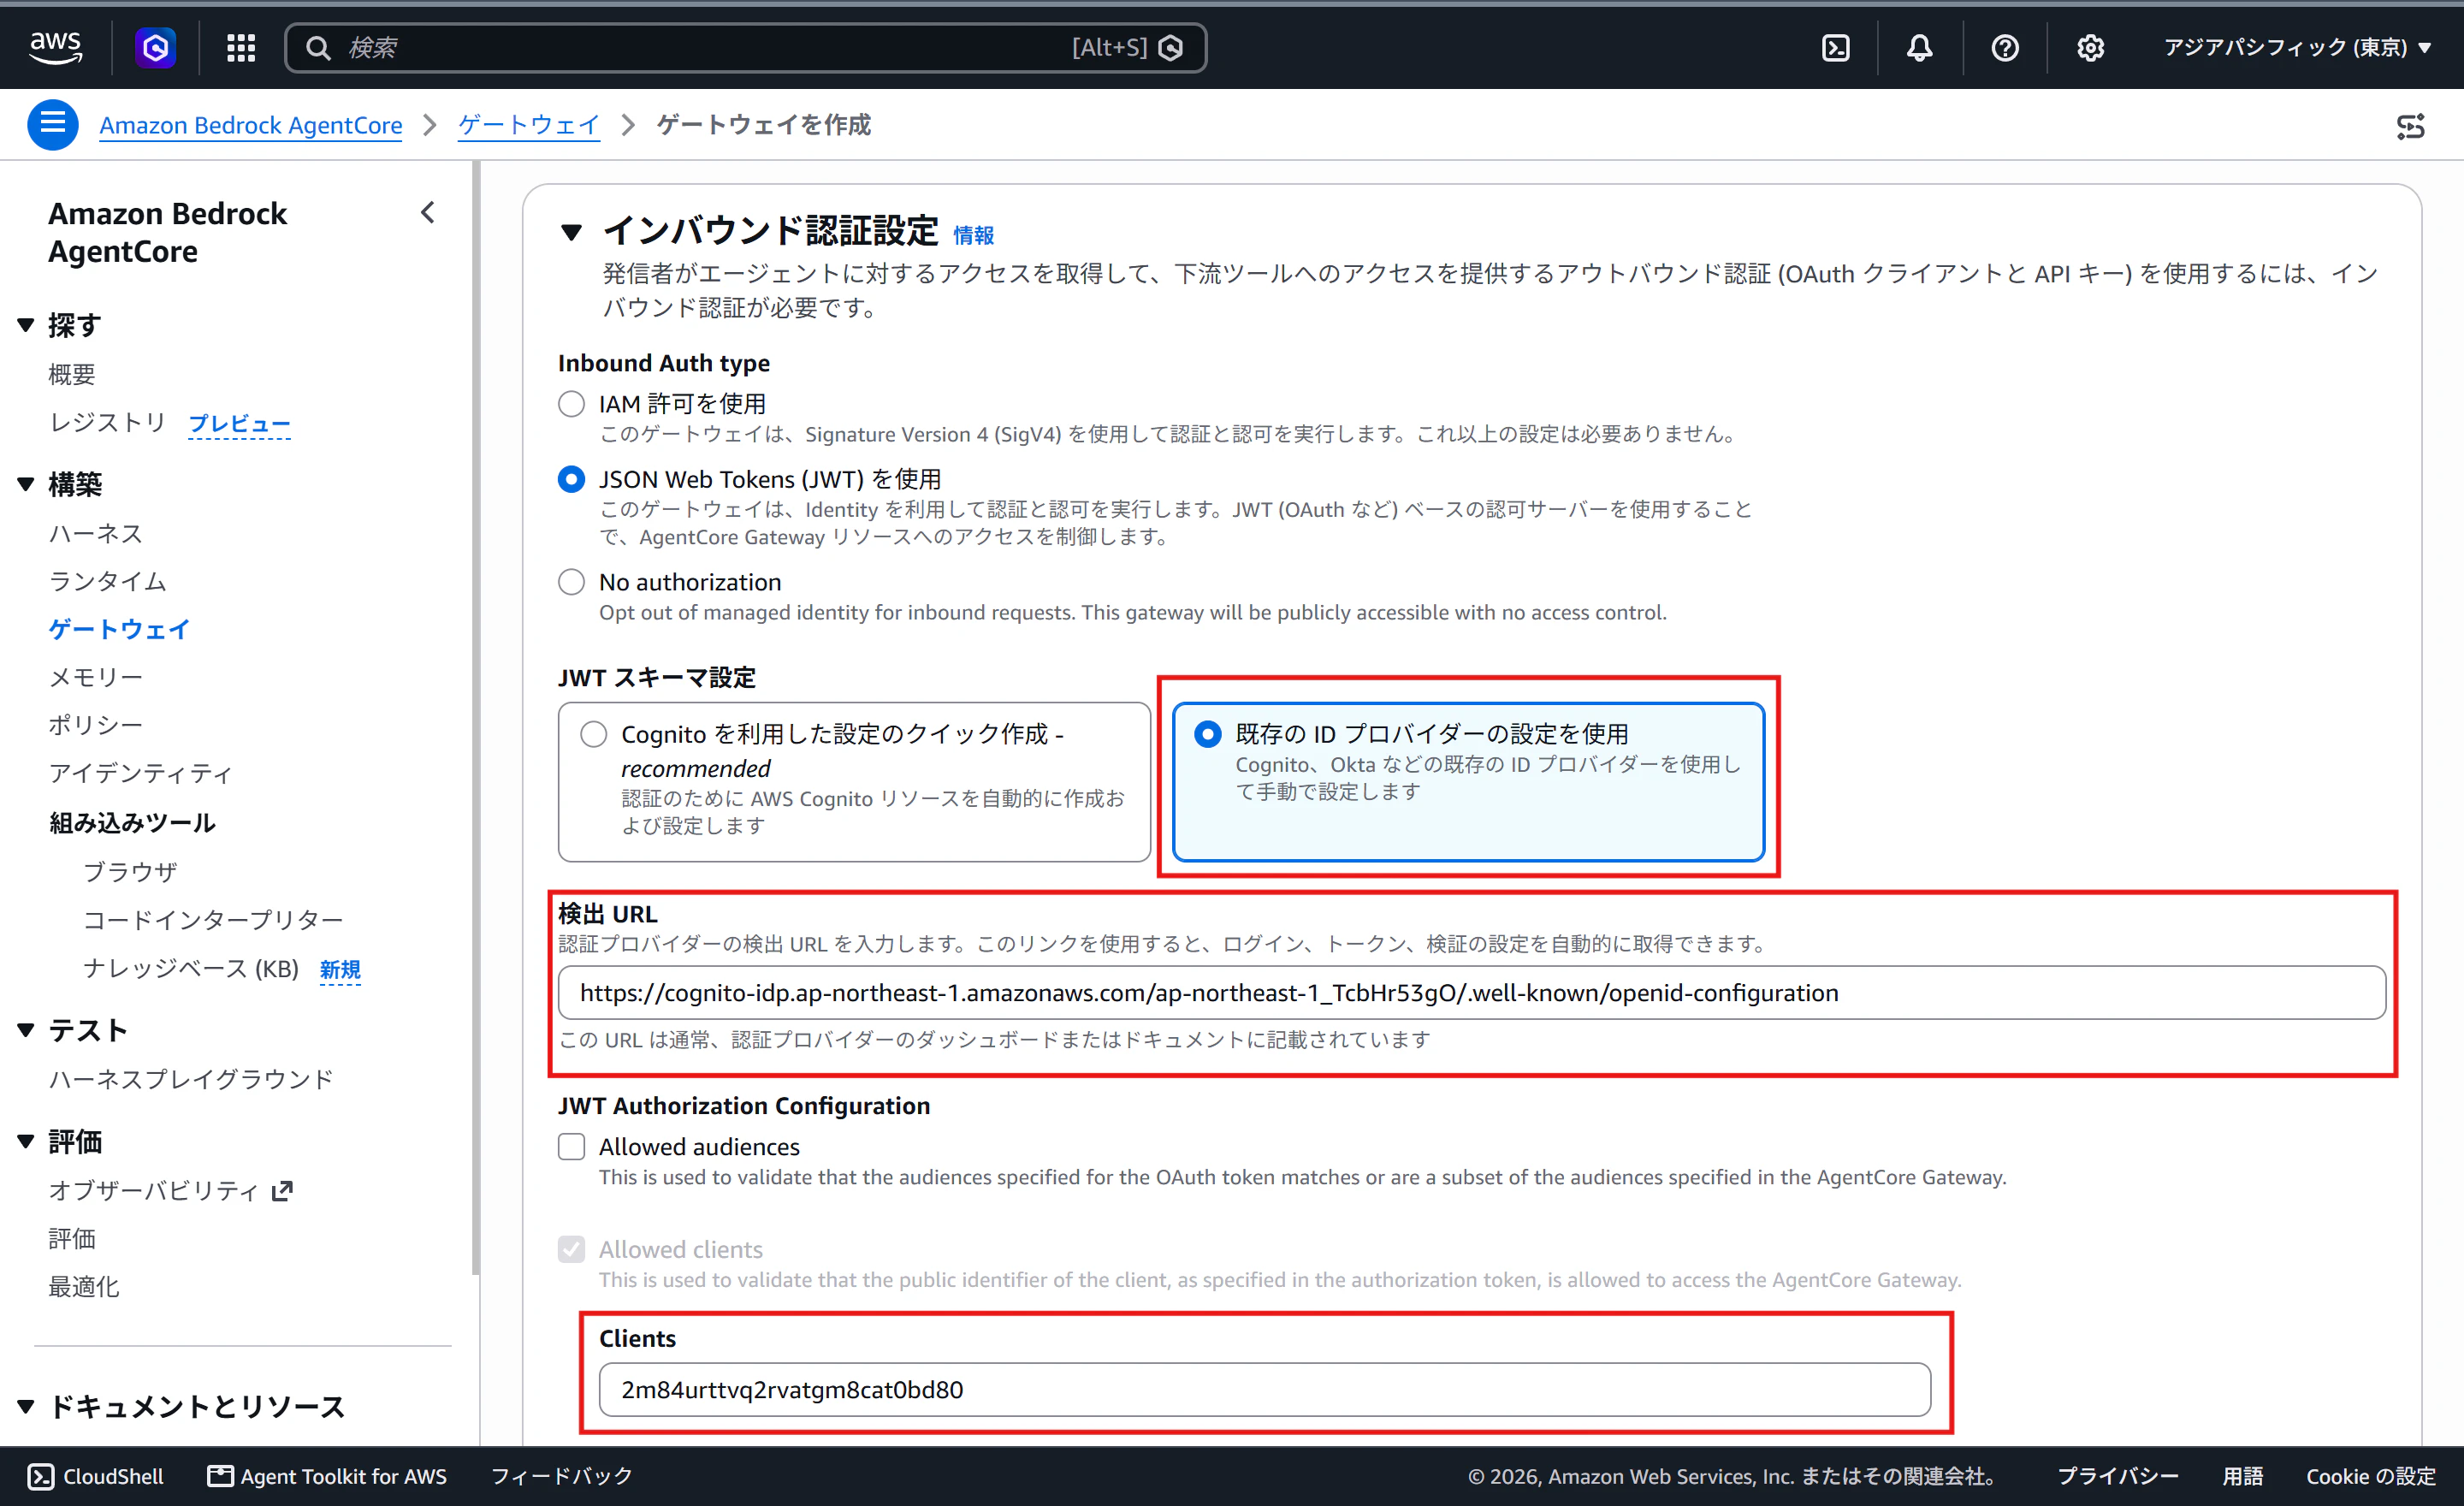The width and height of the screenshot is (2464, 1506).
Task: Toggle the side navigation hamburger button
Action: [x=53, y=124]
